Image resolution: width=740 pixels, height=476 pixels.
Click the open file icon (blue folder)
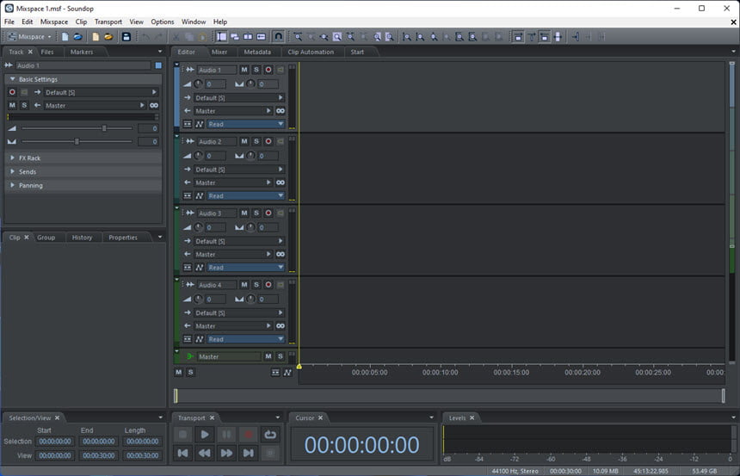tap(77, 37)
